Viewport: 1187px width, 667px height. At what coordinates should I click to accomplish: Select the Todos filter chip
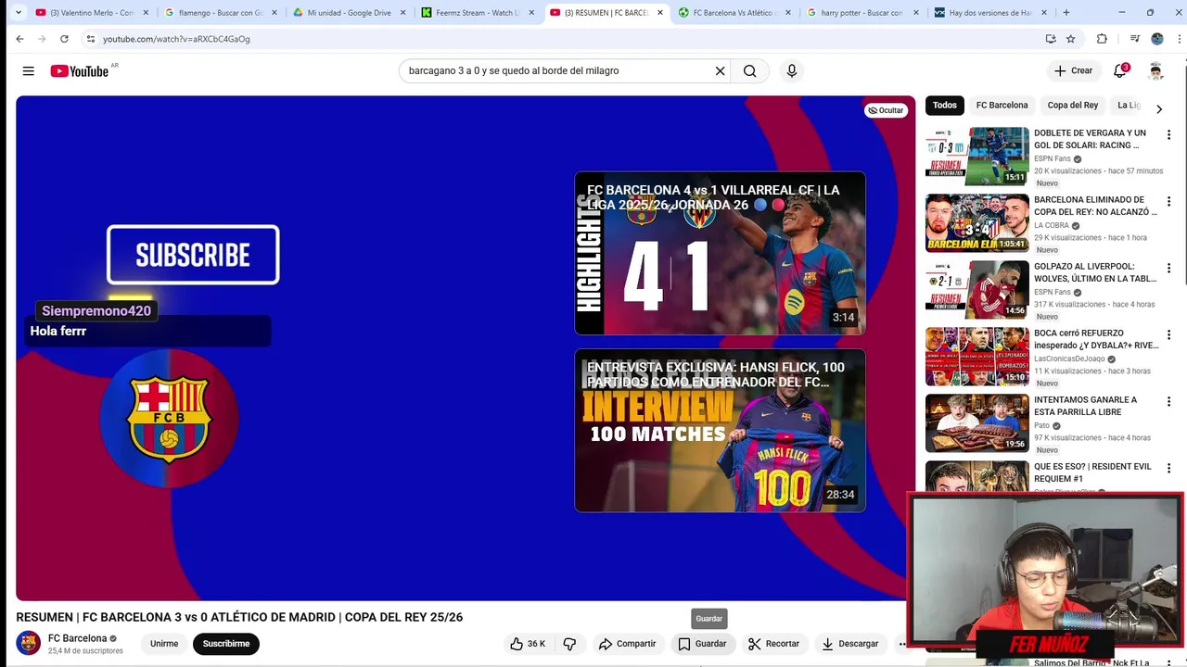pyautogui.click(x=945, y=106)
